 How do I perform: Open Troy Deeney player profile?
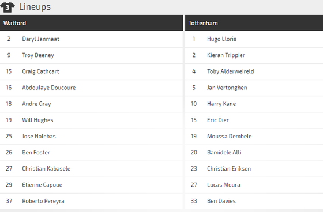(38, 55)
